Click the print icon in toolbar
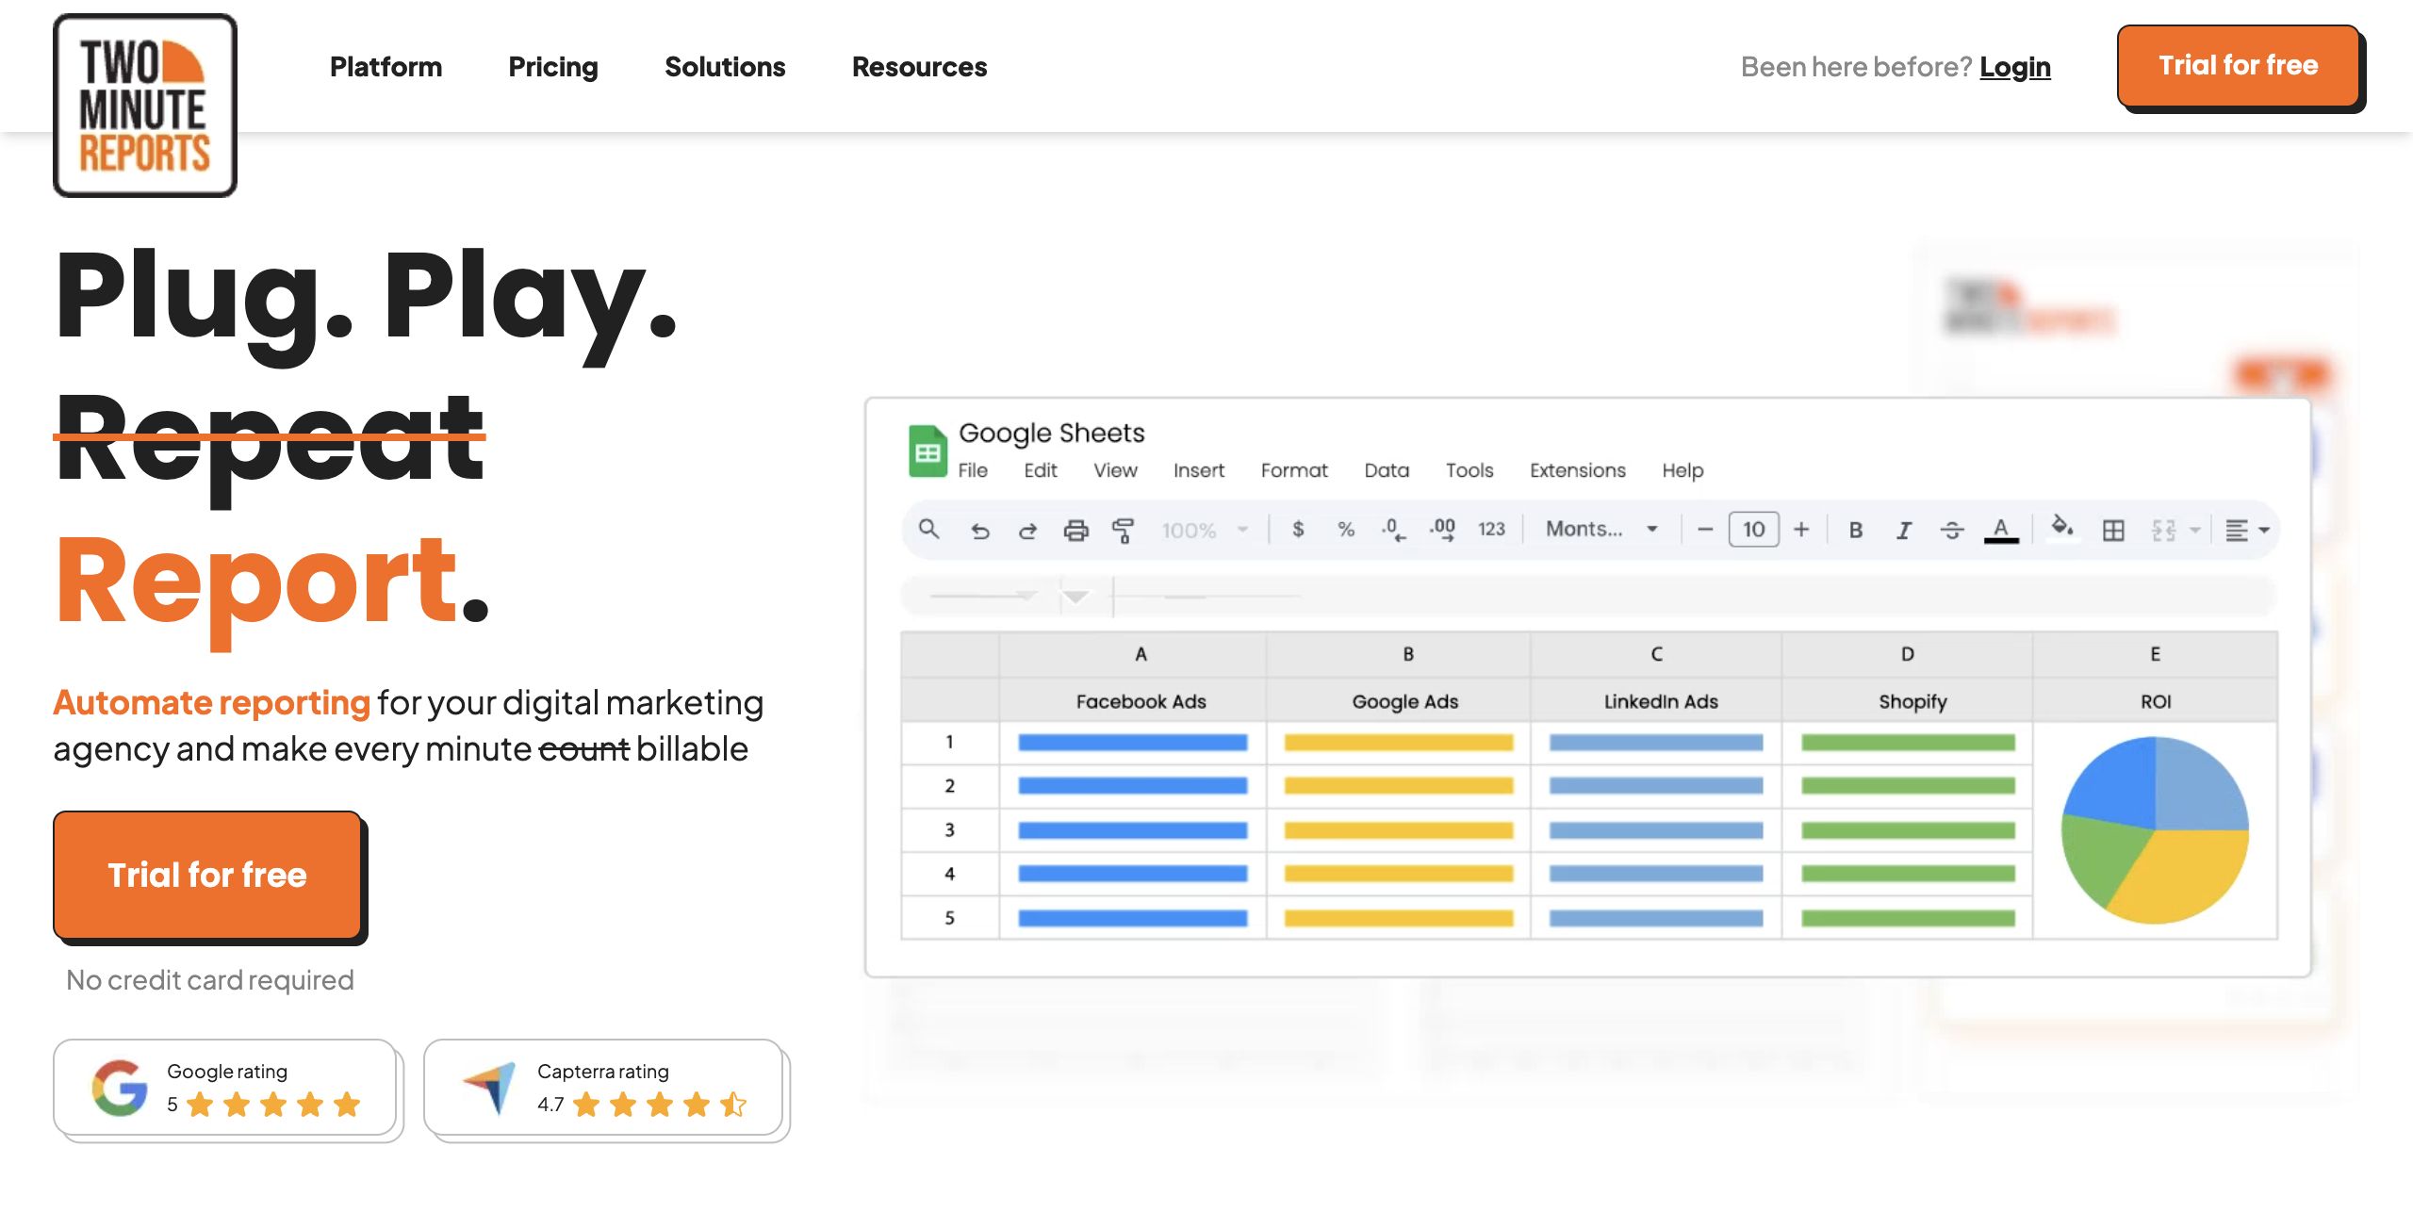The height and width of the screenshot is (1229, 2413). tap(1075, 531)
